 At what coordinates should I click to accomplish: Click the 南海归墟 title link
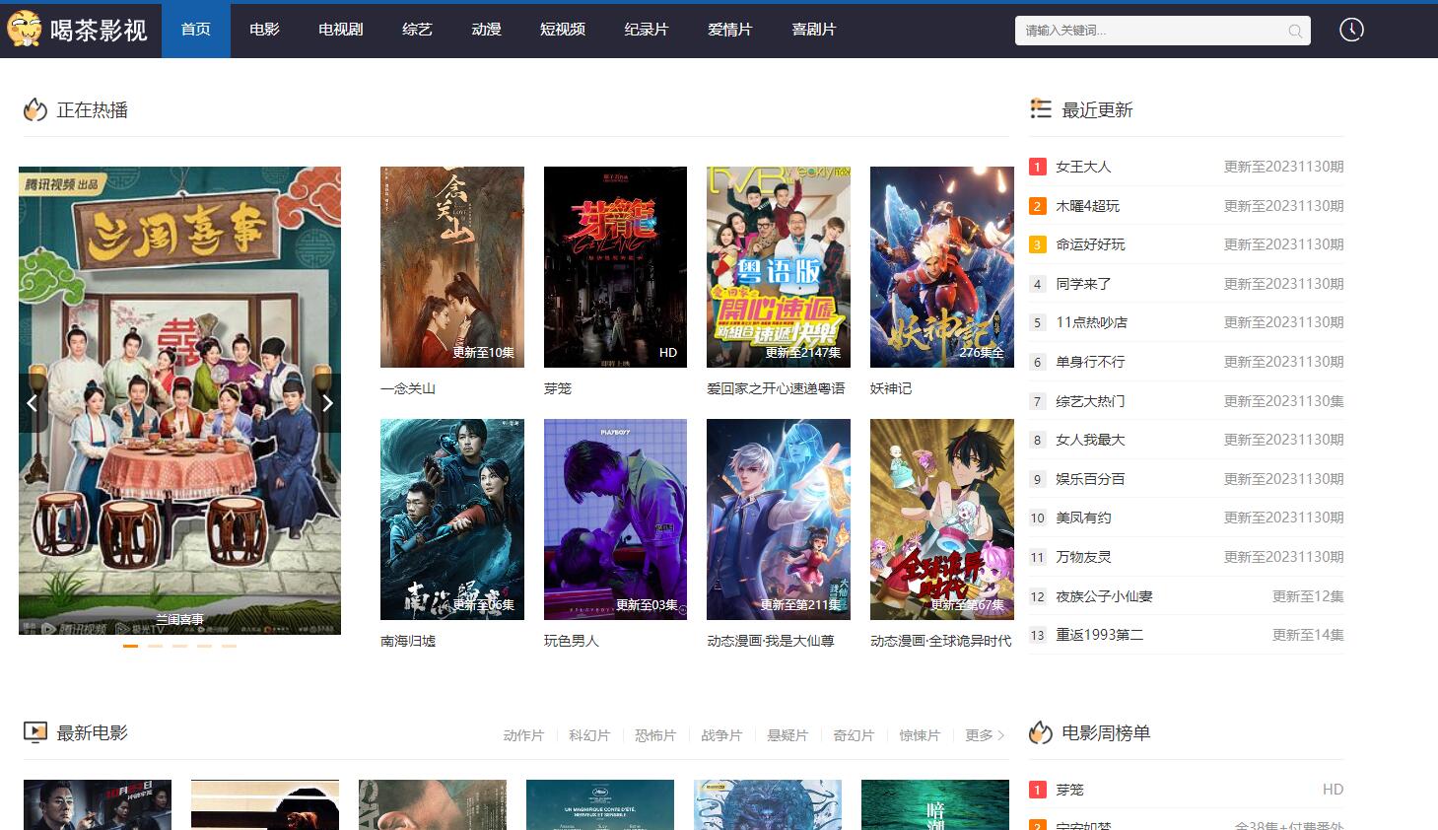point(408,641)
